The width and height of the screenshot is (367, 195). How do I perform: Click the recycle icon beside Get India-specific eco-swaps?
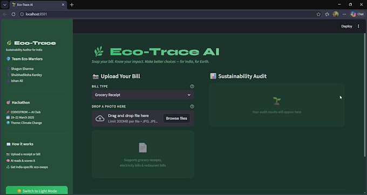point(8,167)
